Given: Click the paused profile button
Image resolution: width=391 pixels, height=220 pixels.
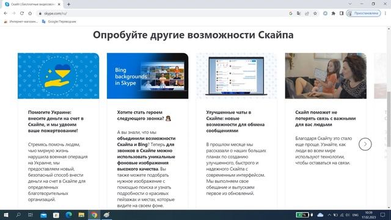Looking at the screenshot, I should coord(364,13).
